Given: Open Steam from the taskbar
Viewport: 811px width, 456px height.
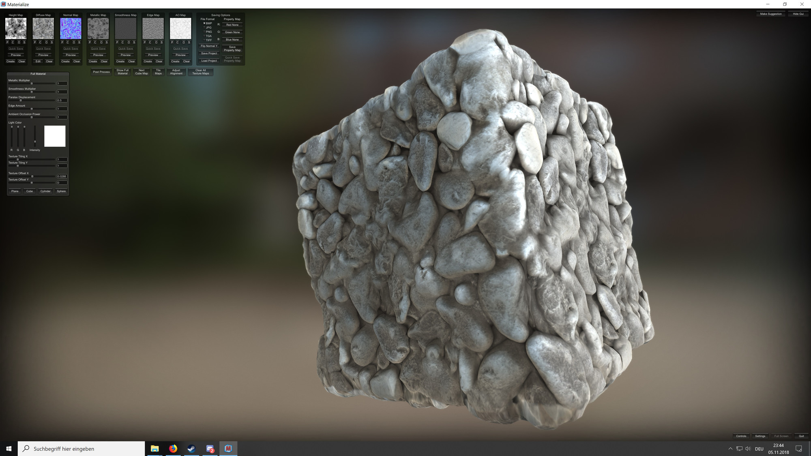Looking at the screenshot, I should pos(191,448).
